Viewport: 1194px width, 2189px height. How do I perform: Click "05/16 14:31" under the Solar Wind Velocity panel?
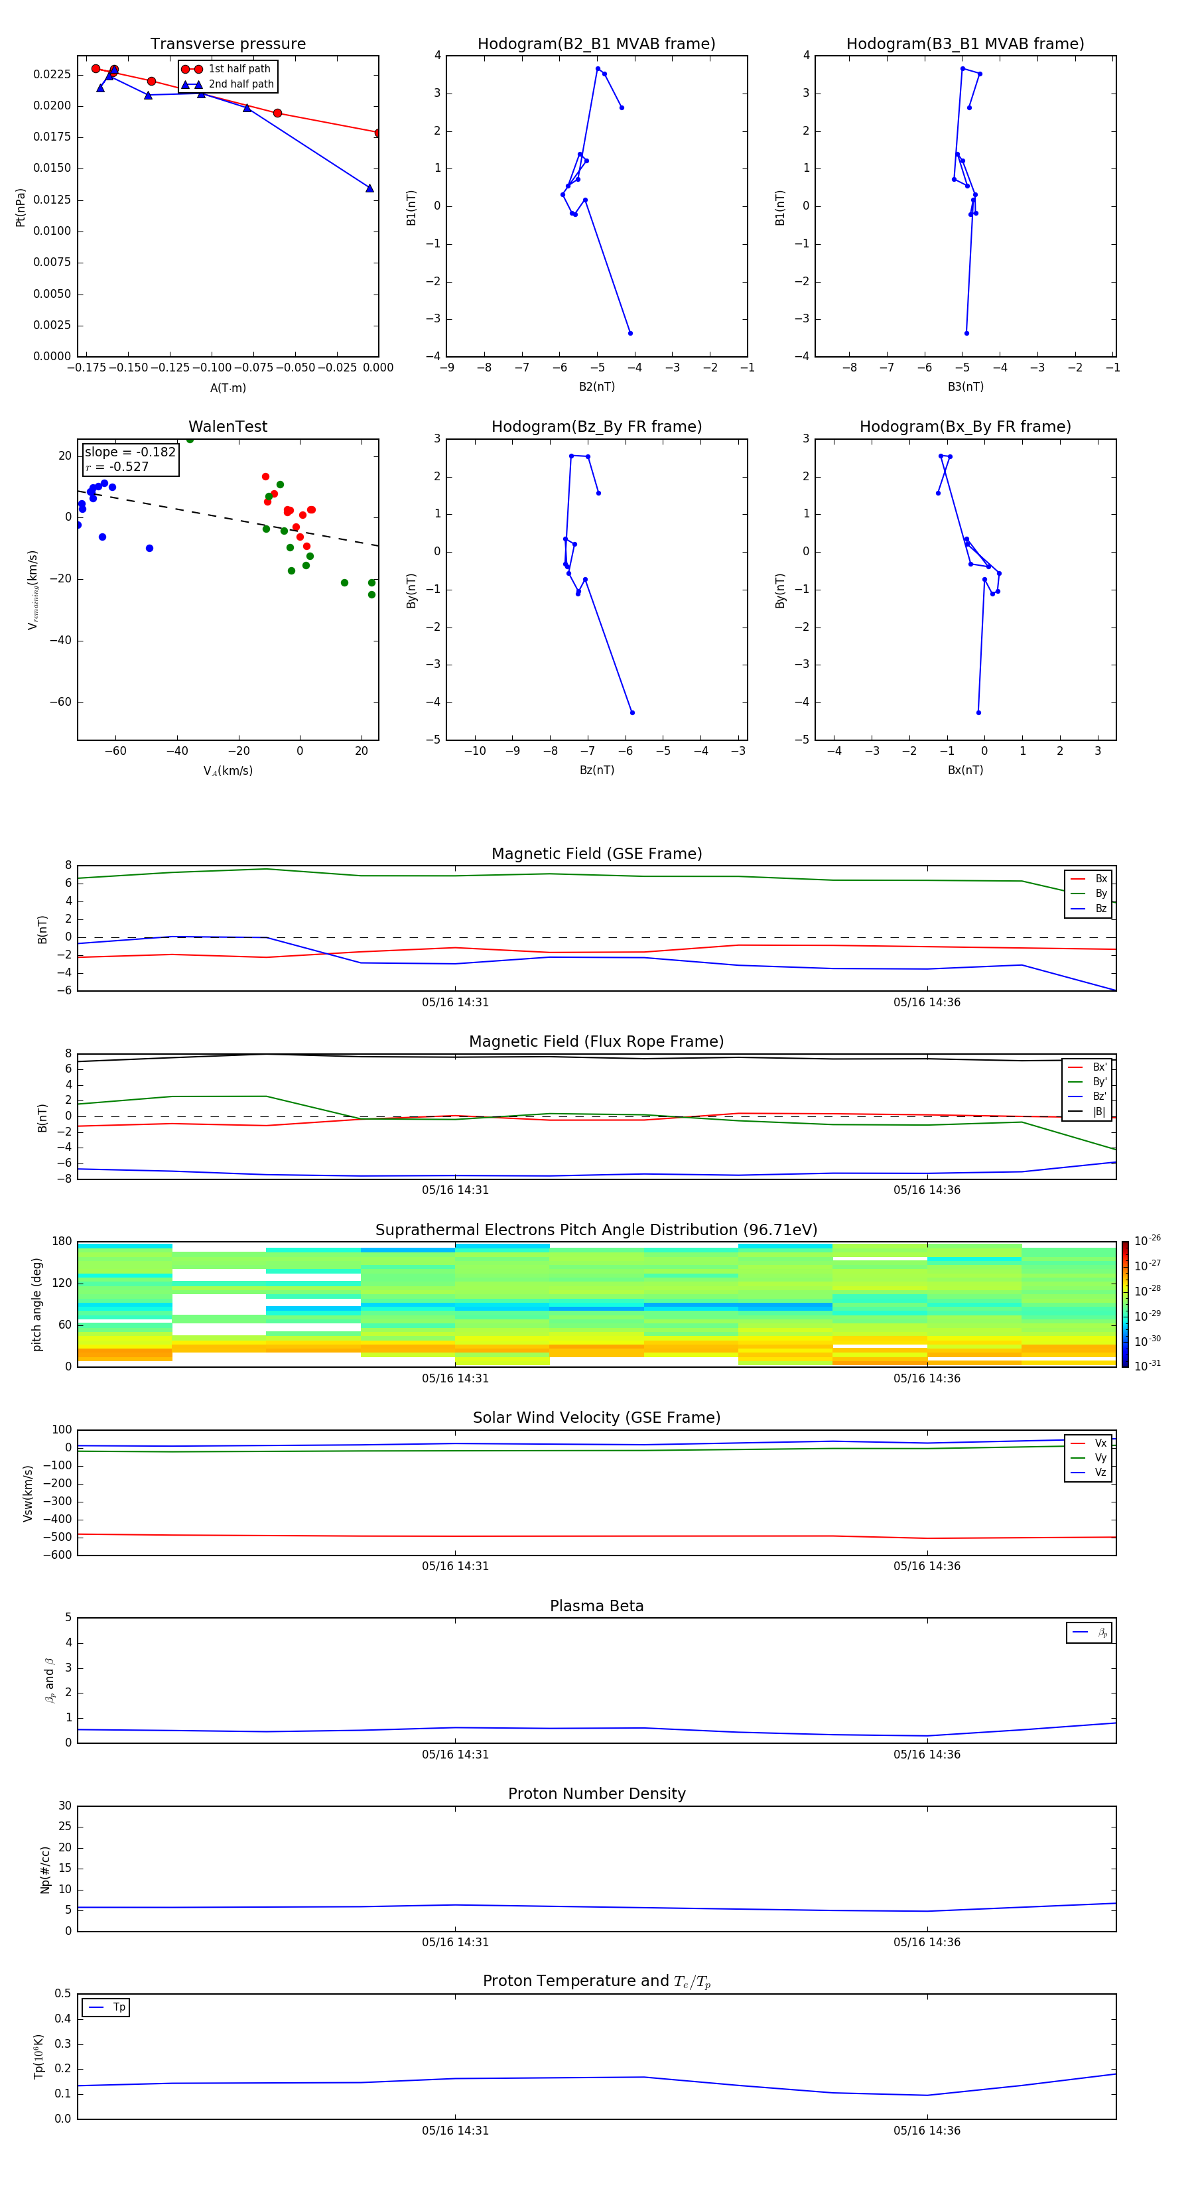point(456,1566)
